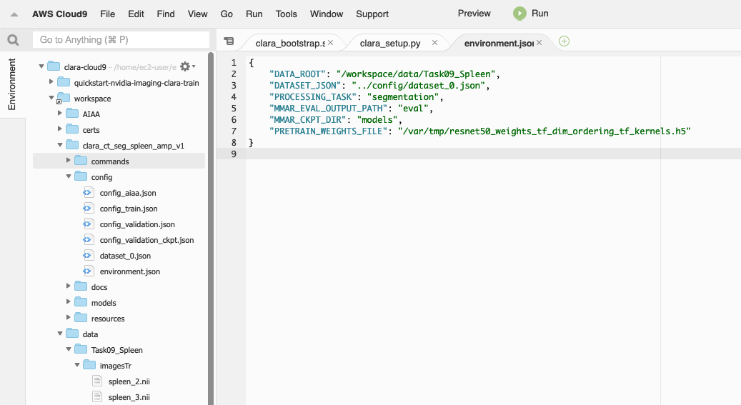Viewport: 741px width, 405px height.
Task: Select the environment.json editor tab
Action: coord(499,43)
